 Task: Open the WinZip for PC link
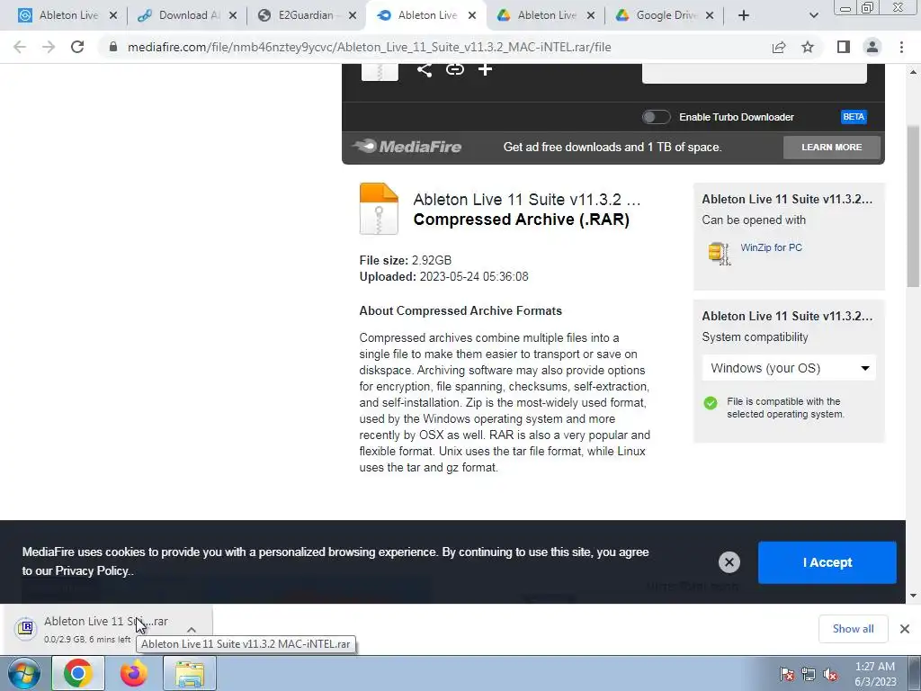pos(771,248)
